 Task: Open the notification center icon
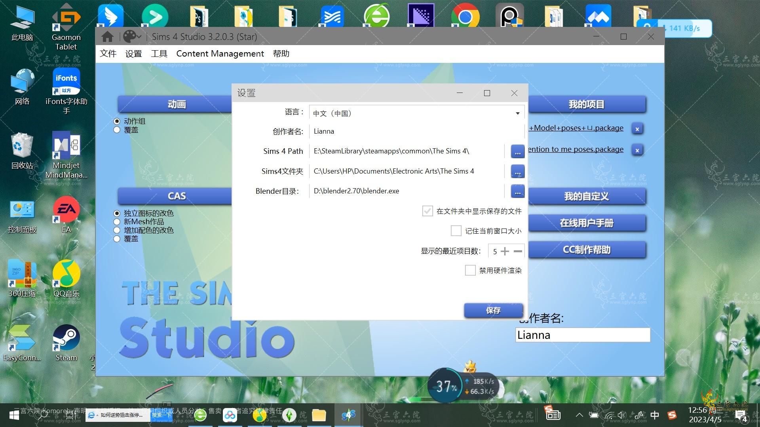pos(741,416)
